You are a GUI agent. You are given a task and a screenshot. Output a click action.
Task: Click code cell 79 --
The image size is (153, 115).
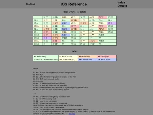[x=102, y=44]
